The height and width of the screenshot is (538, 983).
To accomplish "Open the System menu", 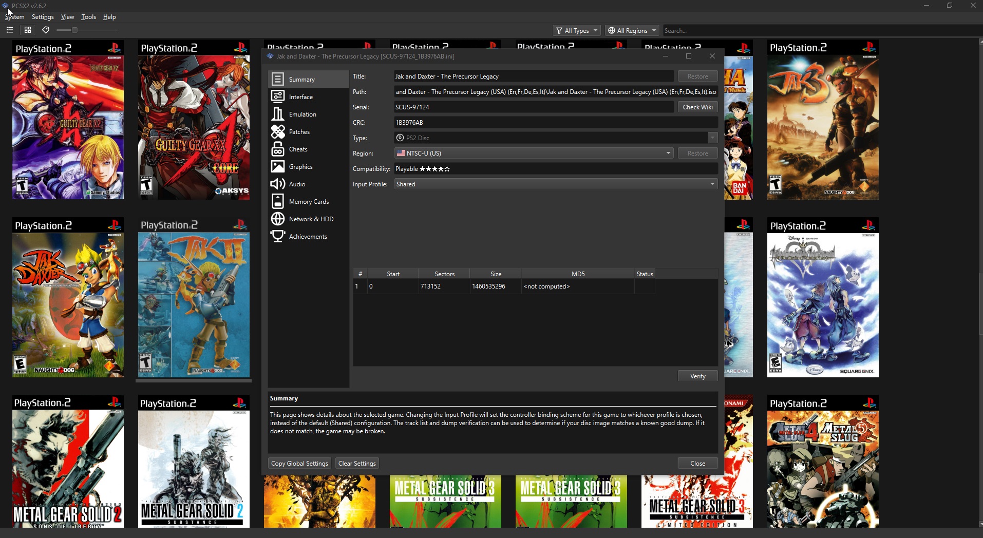I will coord(15,17).
